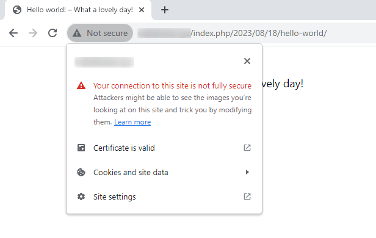Expand the Cookies and site data arrow
Viewport: 376px width, 238px height.
coord(247,172)
